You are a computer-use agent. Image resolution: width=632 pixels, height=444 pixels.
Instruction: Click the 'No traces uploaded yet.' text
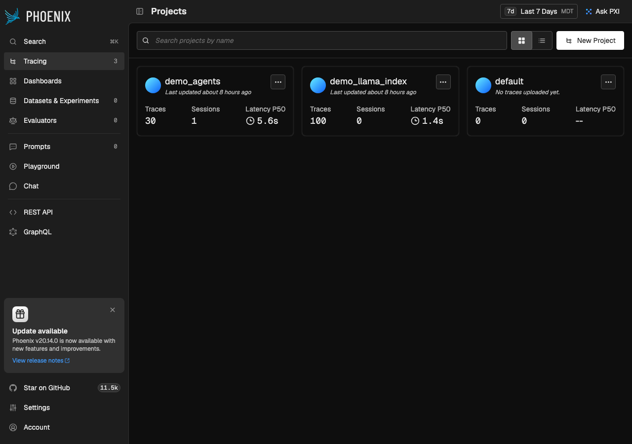[x=527, y=92]
